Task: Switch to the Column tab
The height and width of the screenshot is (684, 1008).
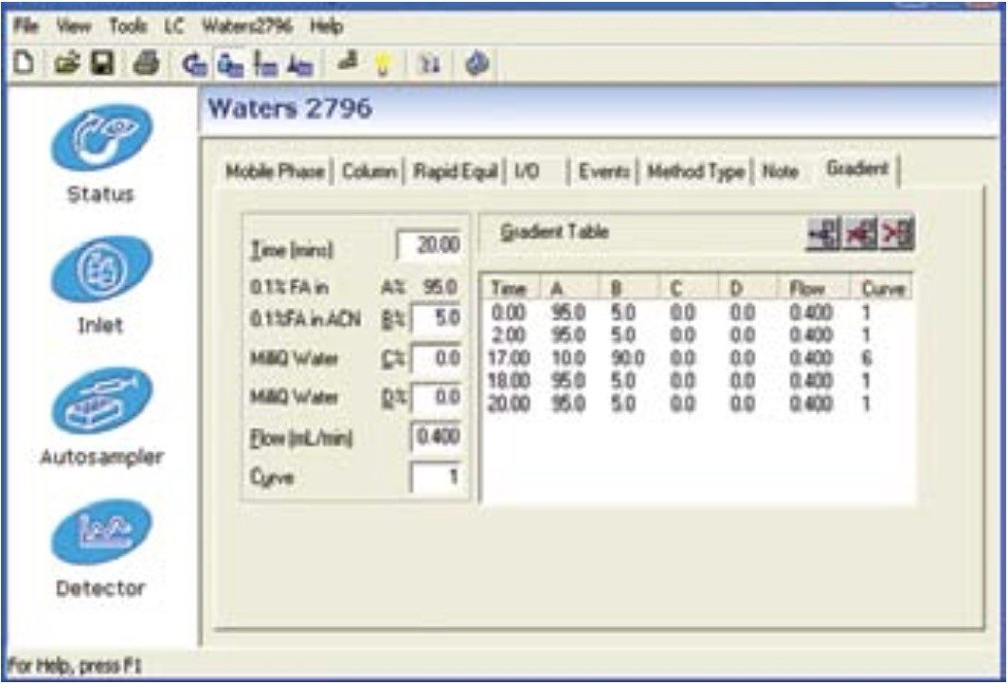Action: click(x=369, y=171)
